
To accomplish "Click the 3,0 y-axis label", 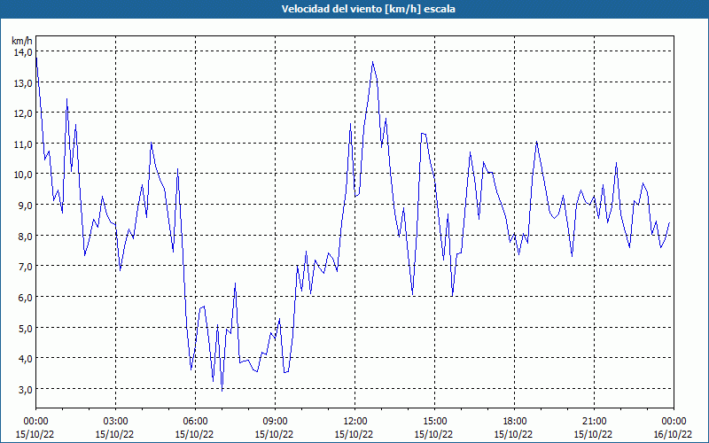I will [x=25, y=389].
